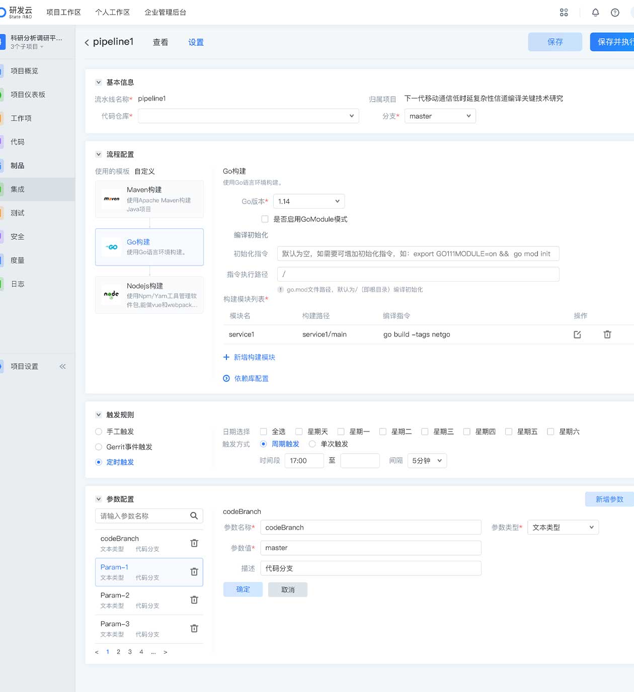The height and width of the screenshot is (692, 634).
Task: Open the 企业管理后台 top menu
Action: click(x=165, y=12)
